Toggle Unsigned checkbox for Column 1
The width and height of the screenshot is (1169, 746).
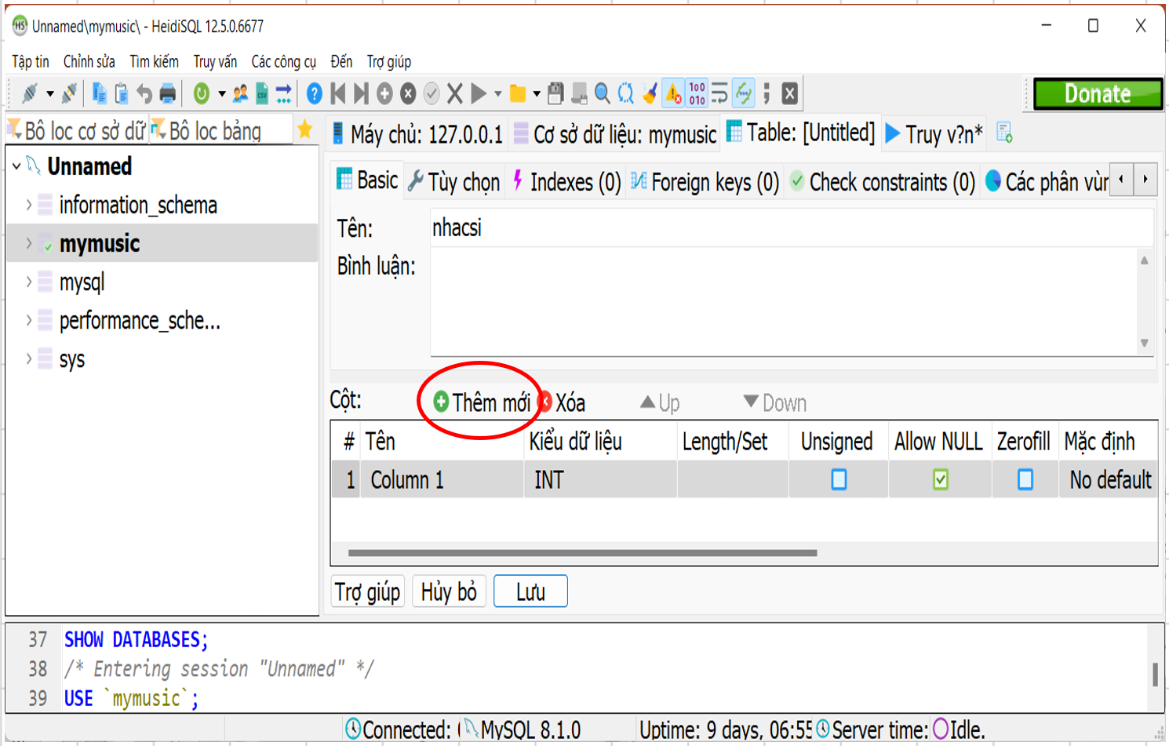click(839, 479)
